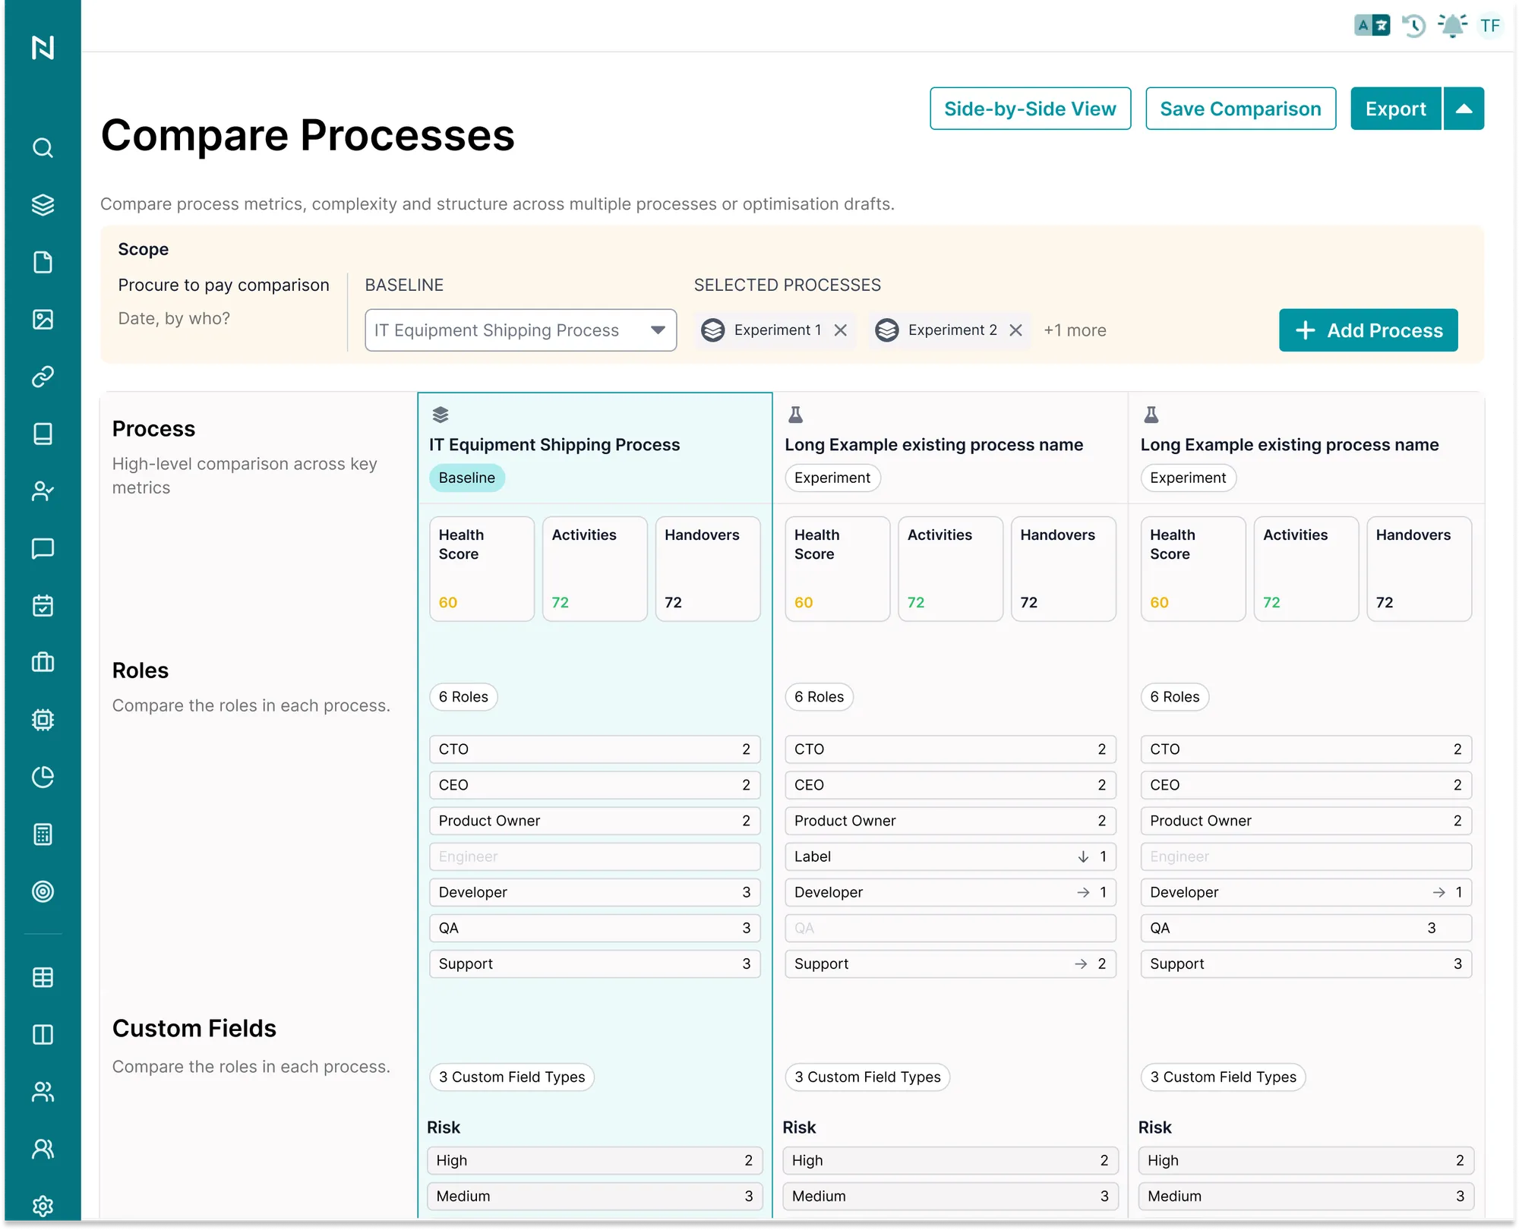Open the search icon in sidebar
This screenshot has width=1519, height=1230.
43,147
